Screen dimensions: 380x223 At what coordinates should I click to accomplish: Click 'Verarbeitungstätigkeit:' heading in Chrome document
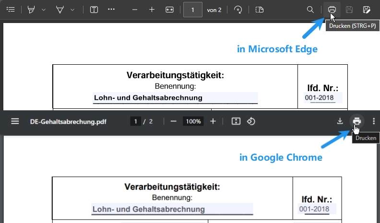(x=172, y=187)
